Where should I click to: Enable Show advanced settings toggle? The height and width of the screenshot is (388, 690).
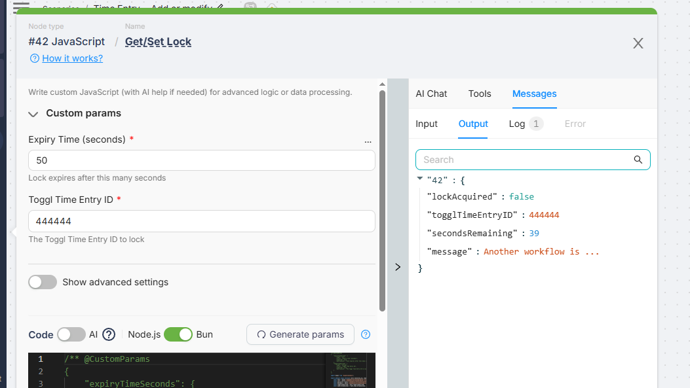click(43, 282)
